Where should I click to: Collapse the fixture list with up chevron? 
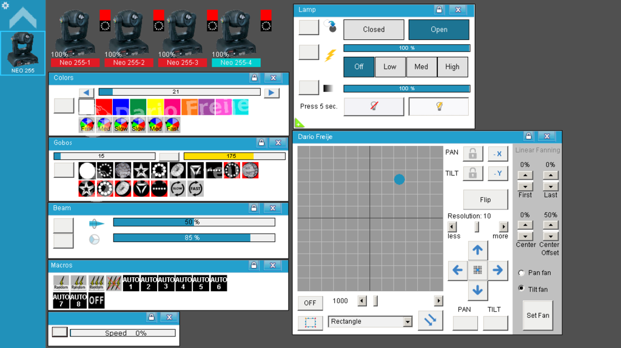(23, 18)
